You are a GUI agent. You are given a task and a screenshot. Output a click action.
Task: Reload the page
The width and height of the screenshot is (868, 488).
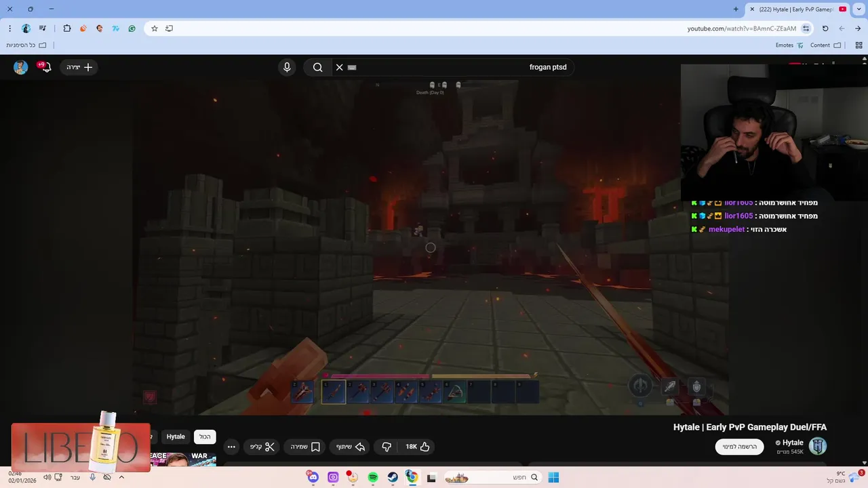[825, 28]
